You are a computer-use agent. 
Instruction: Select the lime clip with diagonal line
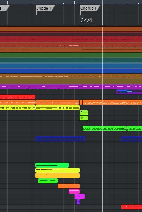coord(84,113)
